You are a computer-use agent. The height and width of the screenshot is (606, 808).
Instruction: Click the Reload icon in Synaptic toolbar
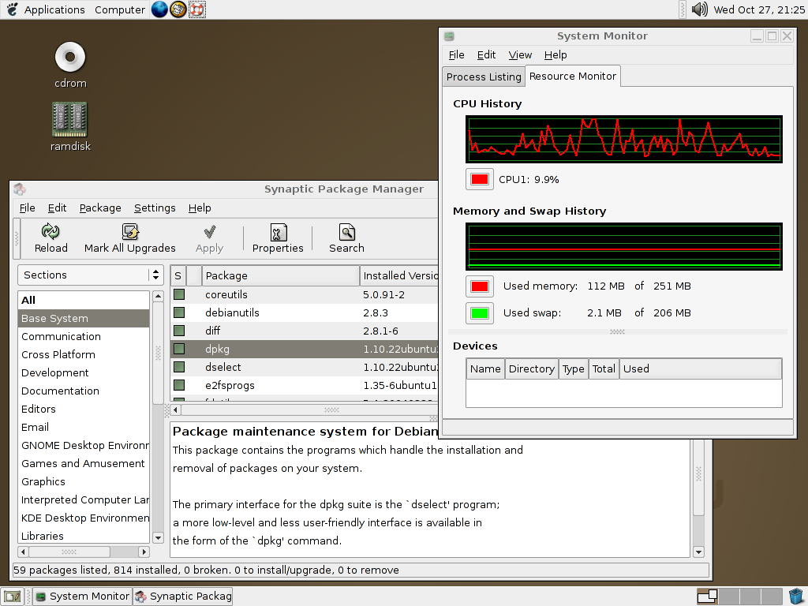click(x=50, y=232)
